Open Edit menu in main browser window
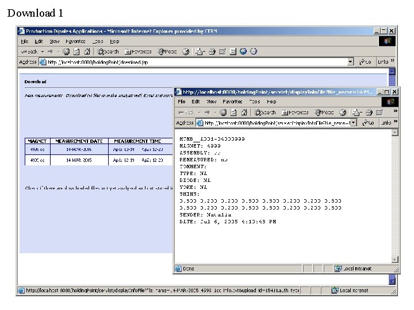This screenshot has width=414, height=310. (39, 41)
